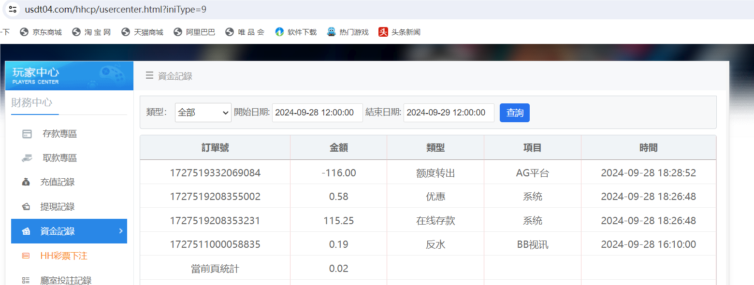
Task: Expand the 資金記錄 chevron in sidebar
Action: point(121,231)
